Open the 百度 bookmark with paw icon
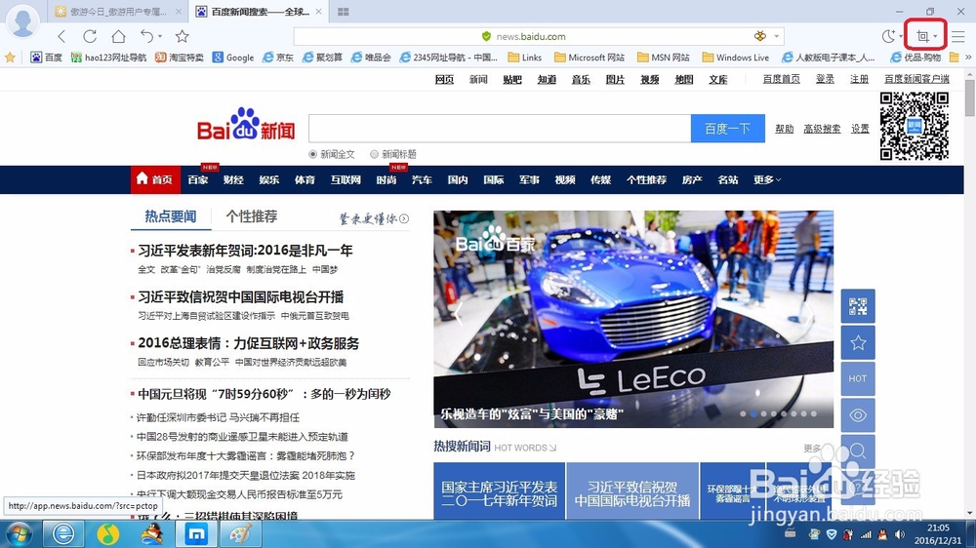 47,58
